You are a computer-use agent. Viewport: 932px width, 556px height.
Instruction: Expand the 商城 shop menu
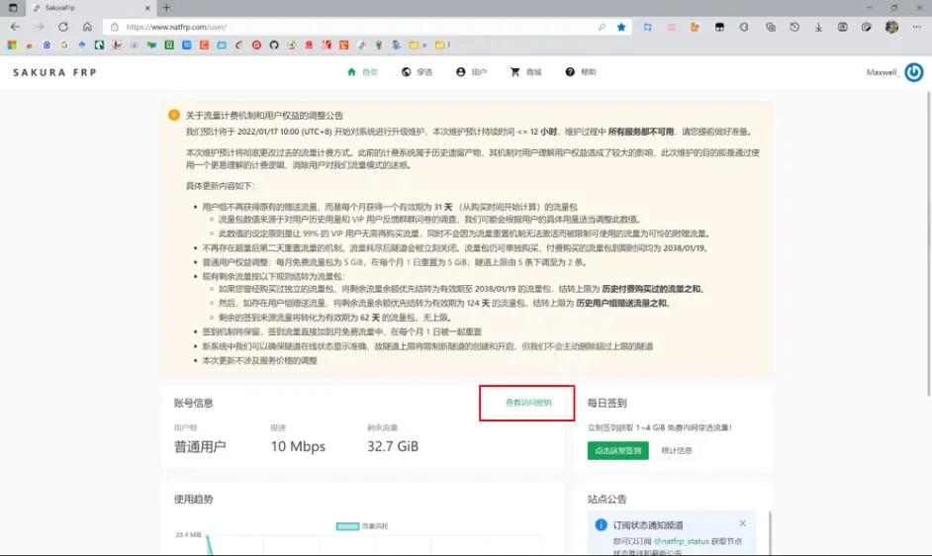tap(525, 72)
